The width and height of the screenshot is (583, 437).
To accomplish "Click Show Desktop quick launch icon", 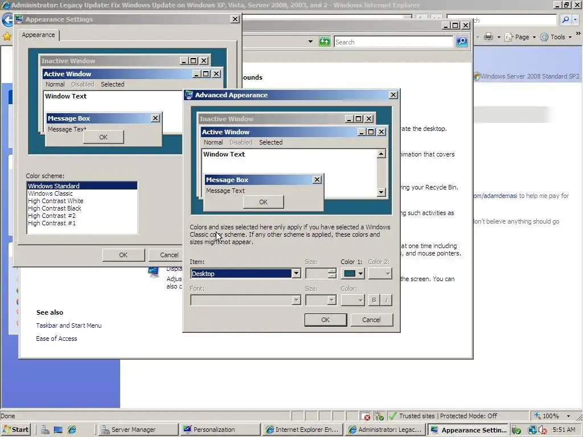I will [x=58, y=430].
